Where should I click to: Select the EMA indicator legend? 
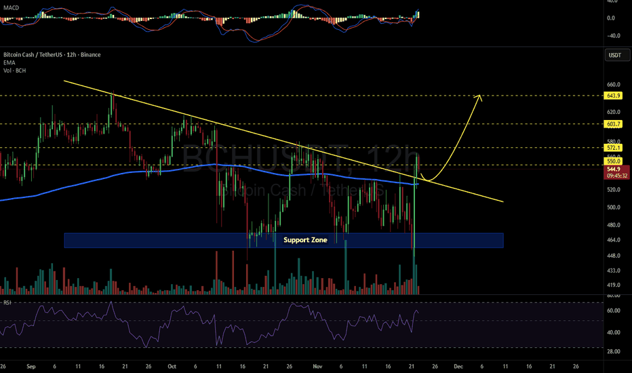coord(10,62)
